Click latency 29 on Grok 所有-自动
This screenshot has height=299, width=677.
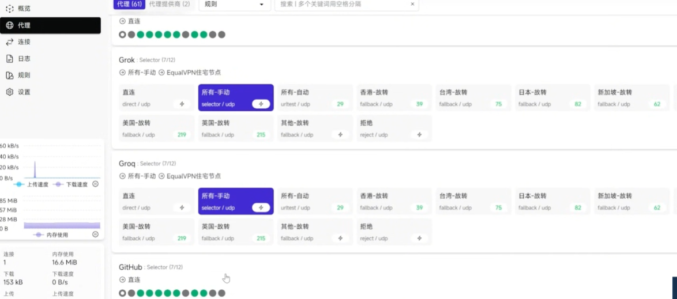coord(340,104)
